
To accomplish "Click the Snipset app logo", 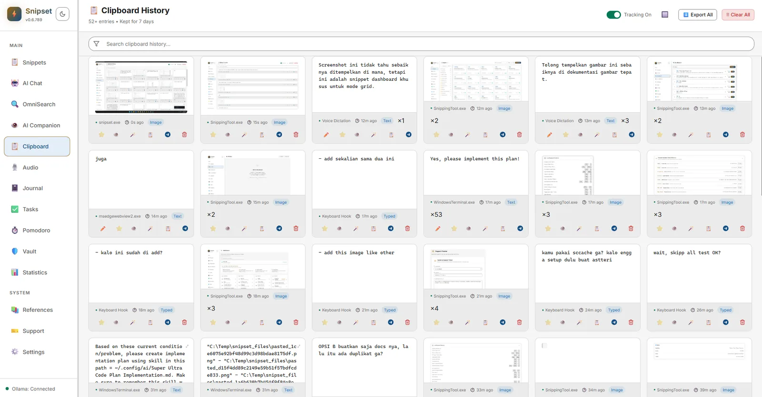I will [x=14, y=14].
